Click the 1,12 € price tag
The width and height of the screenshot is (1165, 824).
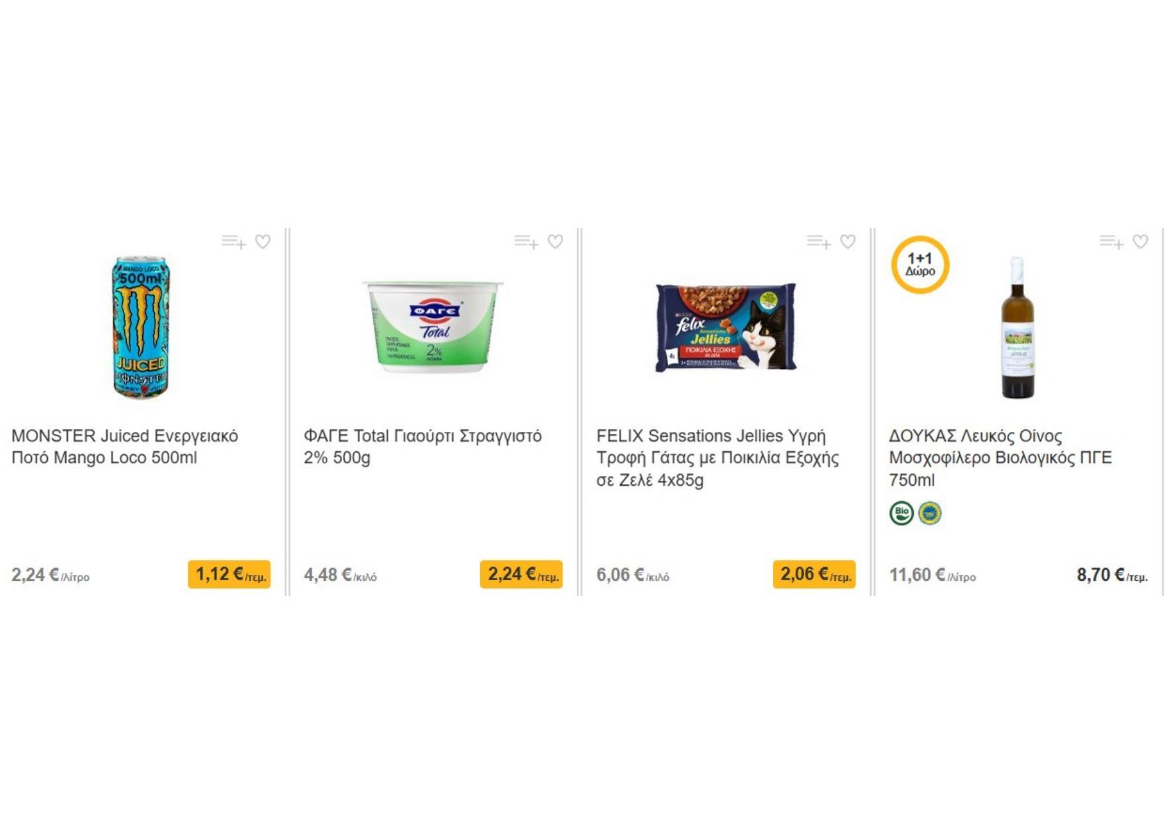pyautogui.click(x=229, y=574)
